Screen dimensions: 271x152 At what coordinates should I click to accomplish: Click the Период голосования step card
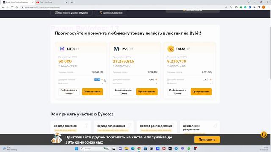(x=113, y=128)
